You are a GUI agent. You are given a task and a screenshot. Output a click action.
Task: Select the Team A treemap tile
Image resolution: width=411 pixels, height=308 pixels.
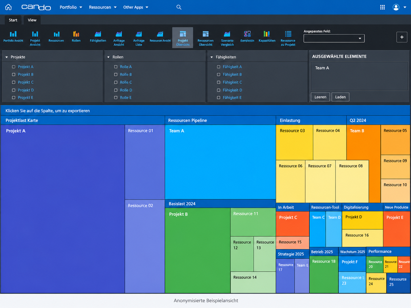pos(220,162)
